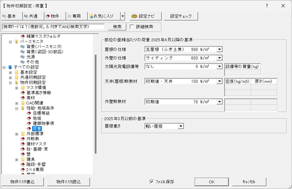Select the 背景(姿図・3D部品) icon
Image resolution: width=292 pixels, height=189 pixels.
23,52
